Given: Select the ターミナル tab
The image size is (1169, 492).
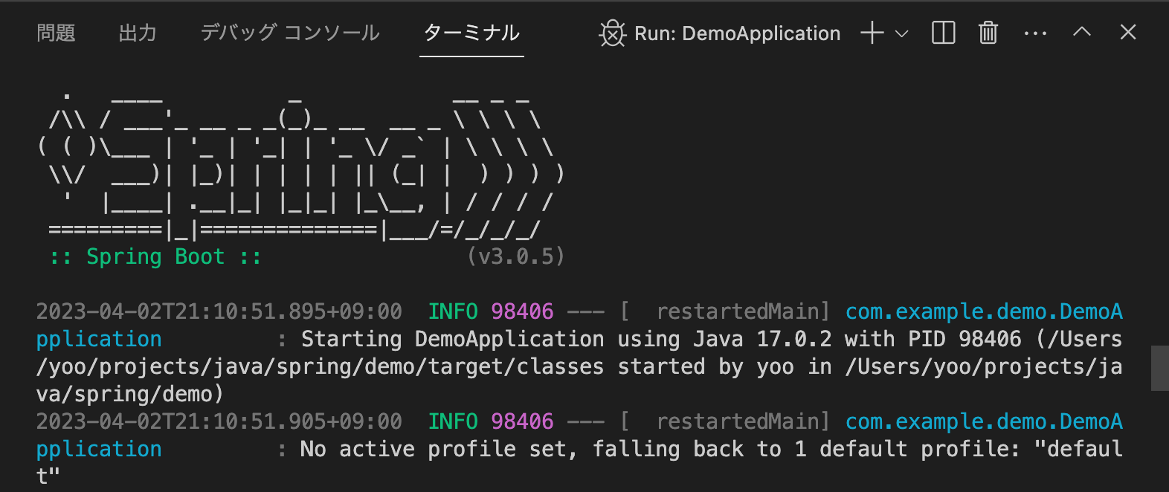Looking at the screenshot, I should click(471, 33).
